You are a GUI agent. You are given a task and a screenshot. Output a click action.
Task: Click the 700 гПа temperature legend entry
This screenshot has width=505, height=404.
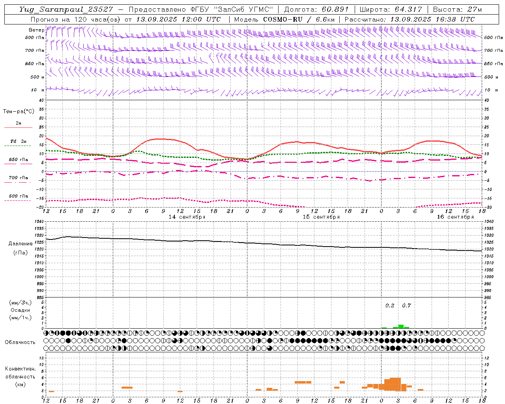(18, 178)
